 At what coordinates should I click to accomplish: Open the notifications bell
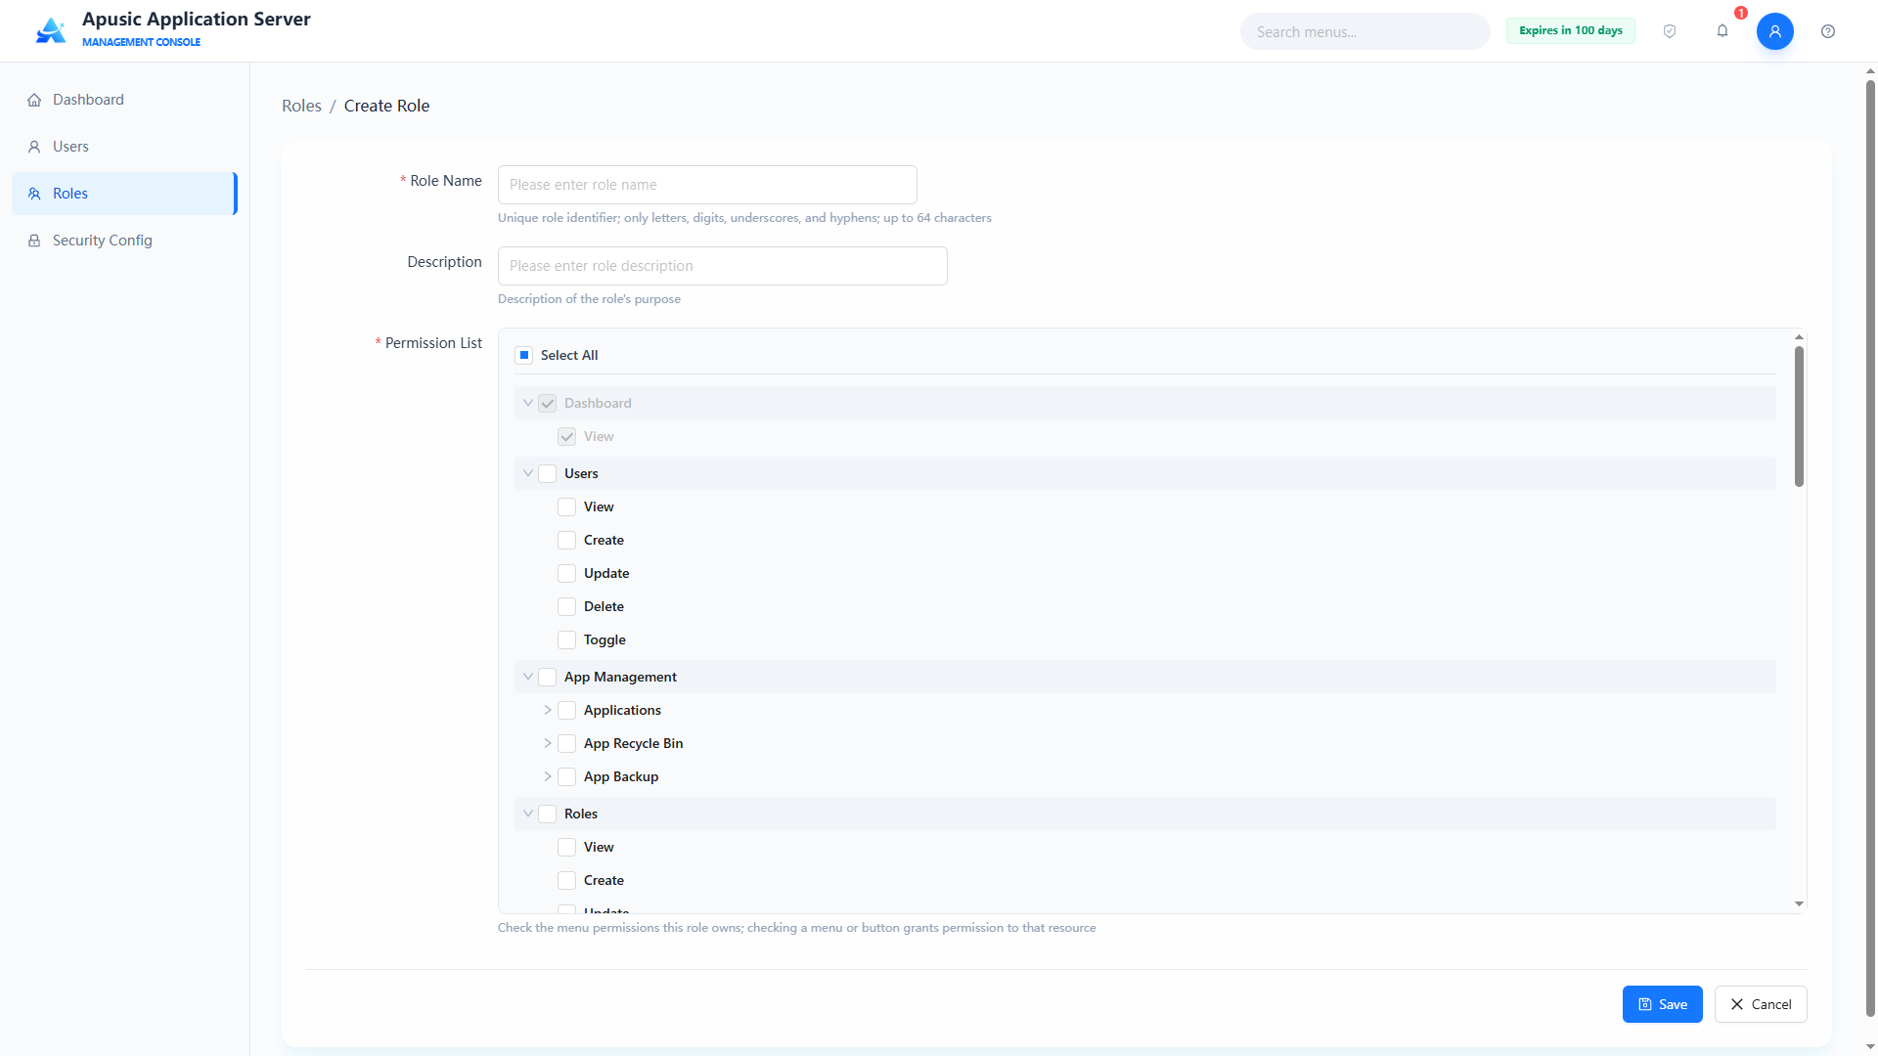pos(1722,31)
